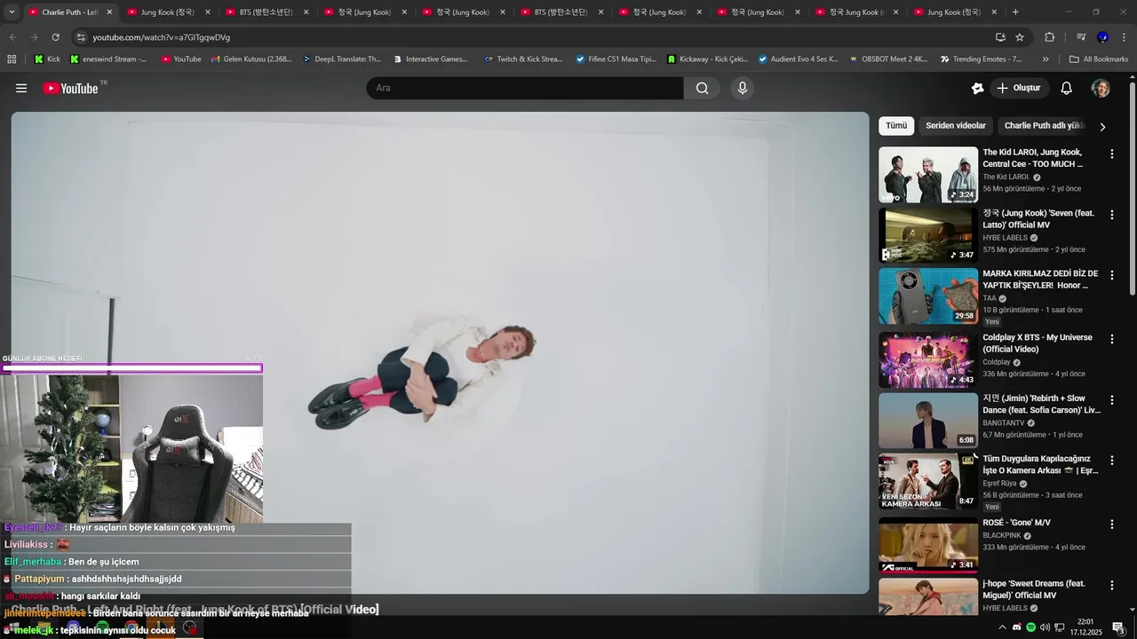1137x639 pixels.
Task: Open options for Coldplay X BTS video
Action: (1111, 339)
